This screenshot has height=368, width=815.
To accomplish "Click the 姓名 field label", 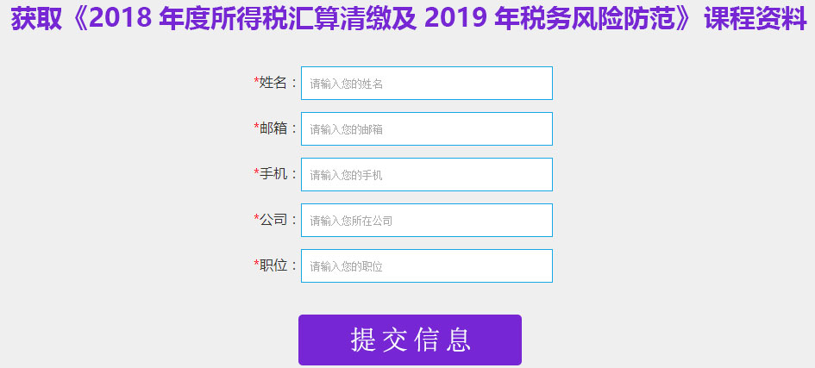I will tap(273, 83).
